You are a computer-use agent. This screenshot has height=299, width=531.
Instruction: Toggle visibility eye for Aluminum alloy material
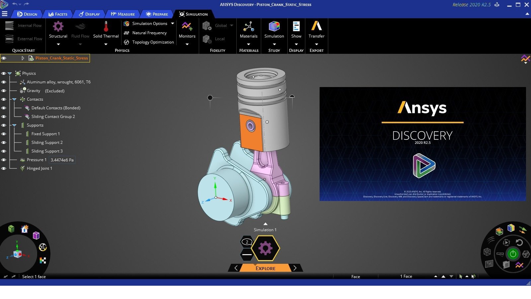pos(4,82)
